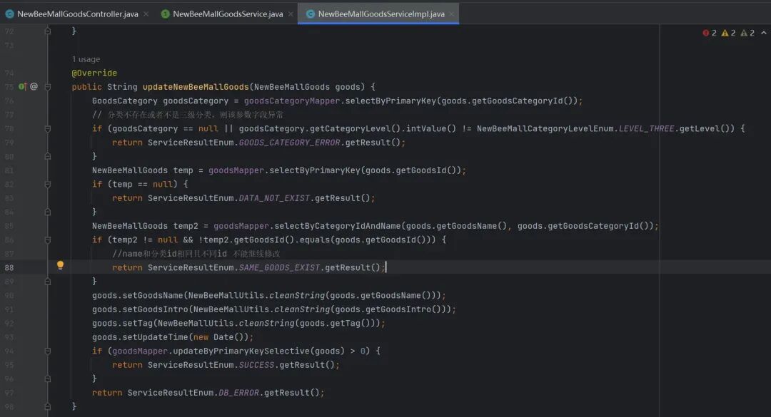The image size is (771, 417).
Task: Collapse the if (temp == null) block on line 82
Action: point(48,184)
